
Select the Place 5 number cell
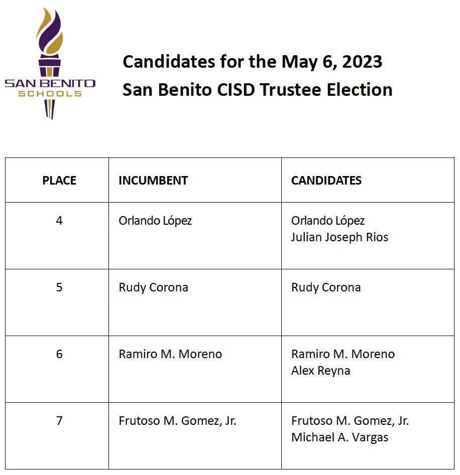59,287
